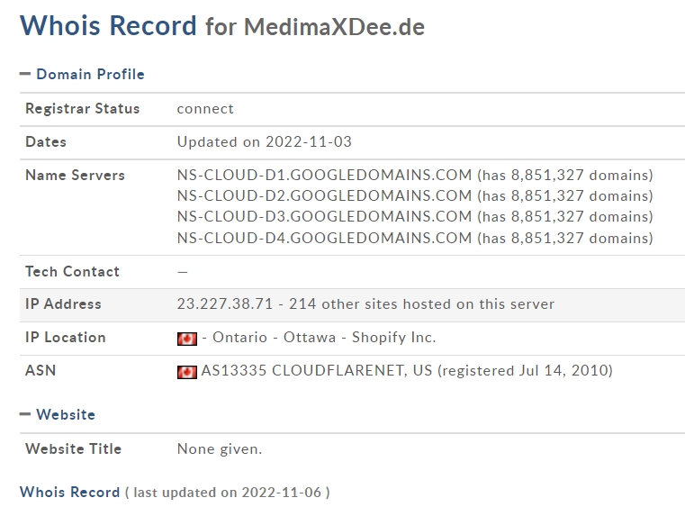Image resolution: width=685 pixels, height=507 pixels.
Task: View 214 other sites hosted on server
Action: [x=421, y=303]
